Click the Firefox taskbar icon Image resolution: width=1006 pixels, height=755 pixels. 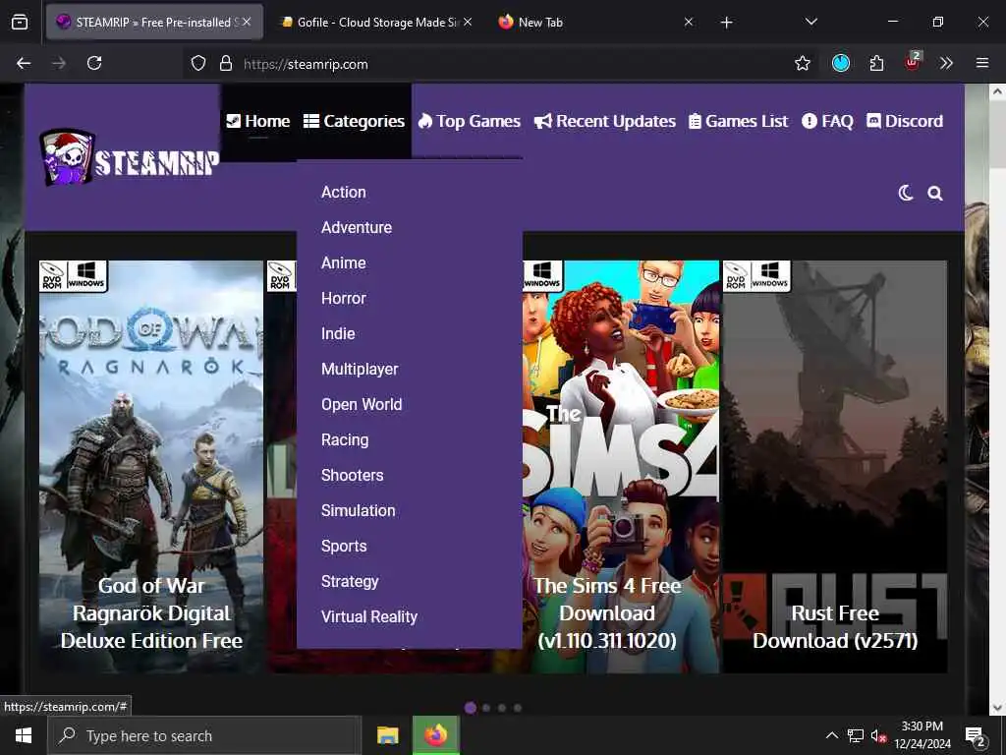click(435, 735)
